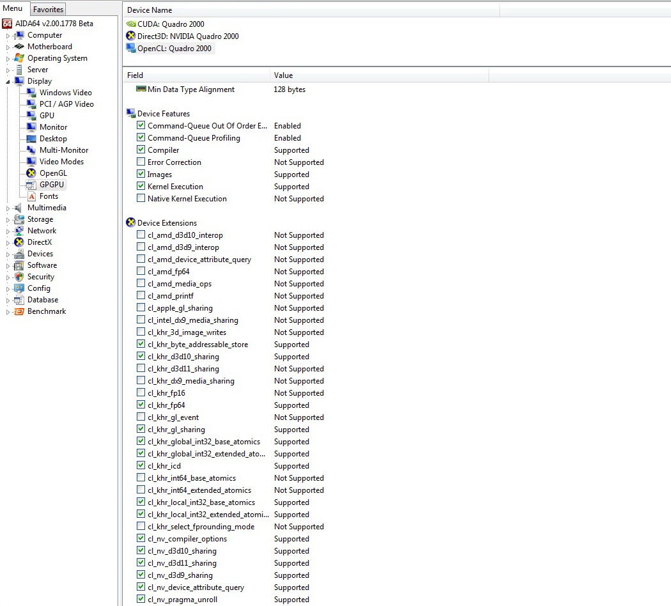Toggle the Command-Queue Profiling checkbox
This screenshot has width=671, height=606.
(141, 137)
